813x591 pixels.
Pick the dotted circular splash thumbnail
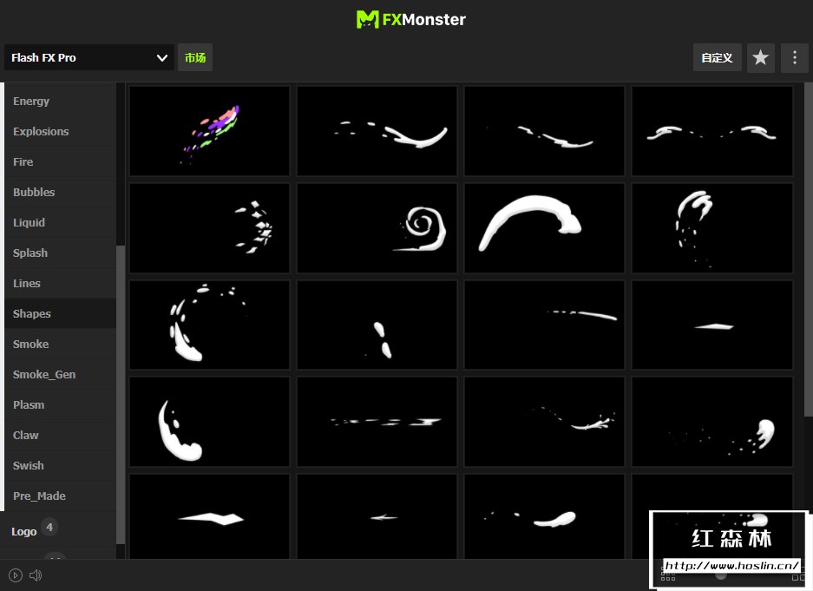point(209,325)
